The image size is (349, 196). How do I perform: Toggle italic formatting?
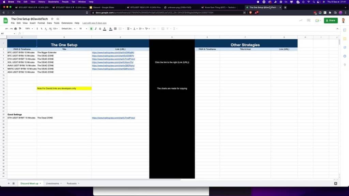click(96, 29)
